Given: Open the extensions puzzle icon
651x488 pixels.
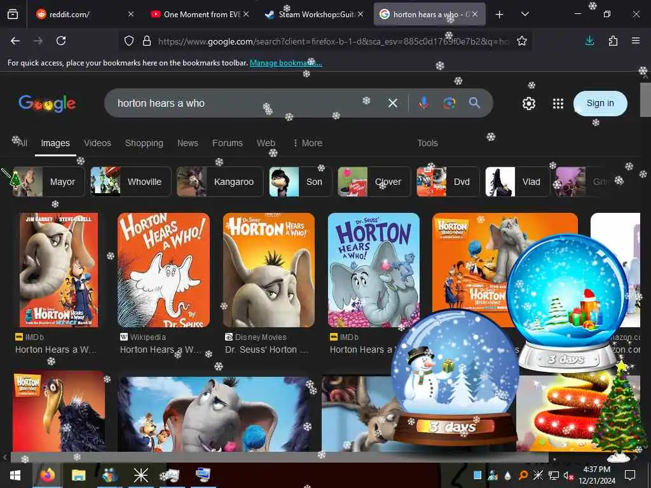Looking at the screenshot, I should coord(613,41).
